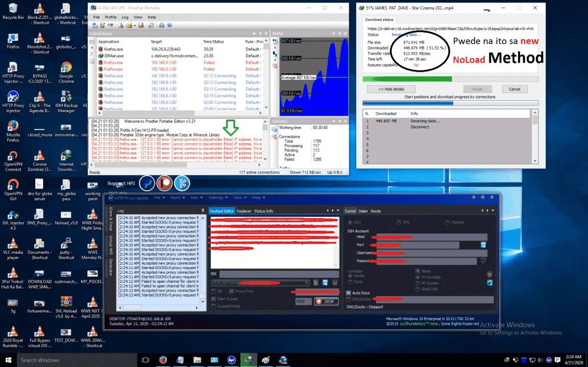This screenshot has height=367, width=588.
Task: Click the Windows Start button
Action: tap(8, 360)
